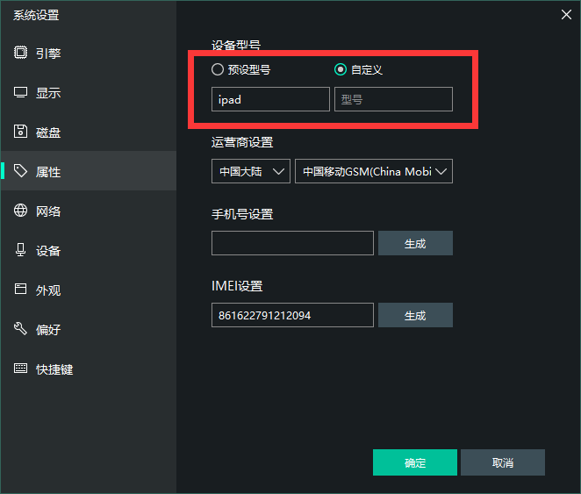Click the device (设备) microphone icon

(x=20, y=250)
